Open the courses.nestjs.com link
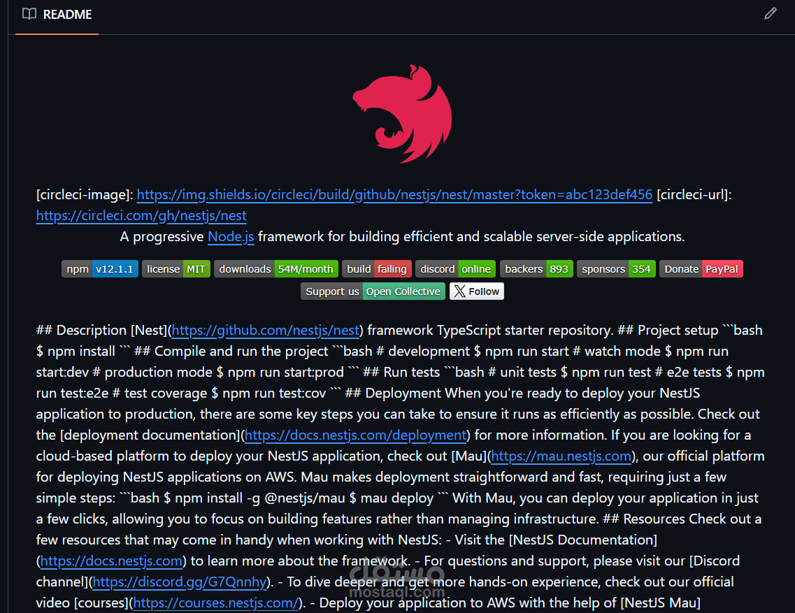The width and height of the screenshot is (795, 613). click(216, 603)
